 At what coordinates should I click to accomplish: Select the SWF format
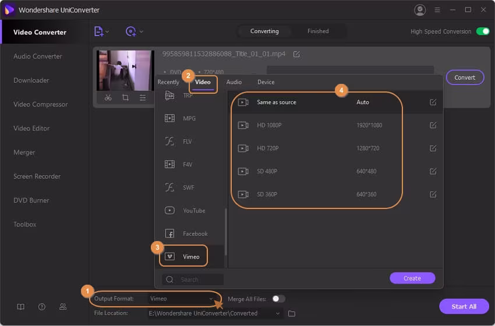[x=189, y=187]
